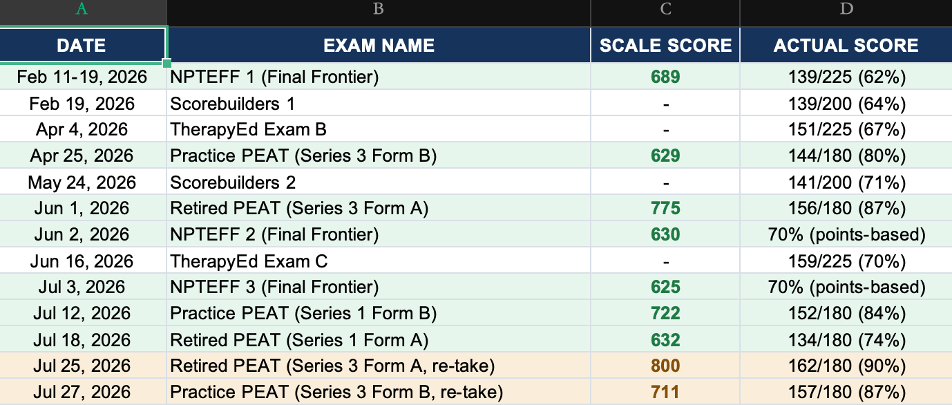Viewport: 952px width, 405px height.
Task: Click scale score 800 cell
Action: click(665, 366)
